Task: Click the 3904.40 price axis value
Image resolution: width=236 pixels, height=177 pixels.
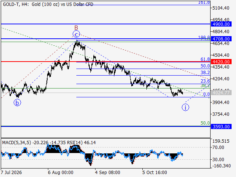Action: [x=221, y=103]
